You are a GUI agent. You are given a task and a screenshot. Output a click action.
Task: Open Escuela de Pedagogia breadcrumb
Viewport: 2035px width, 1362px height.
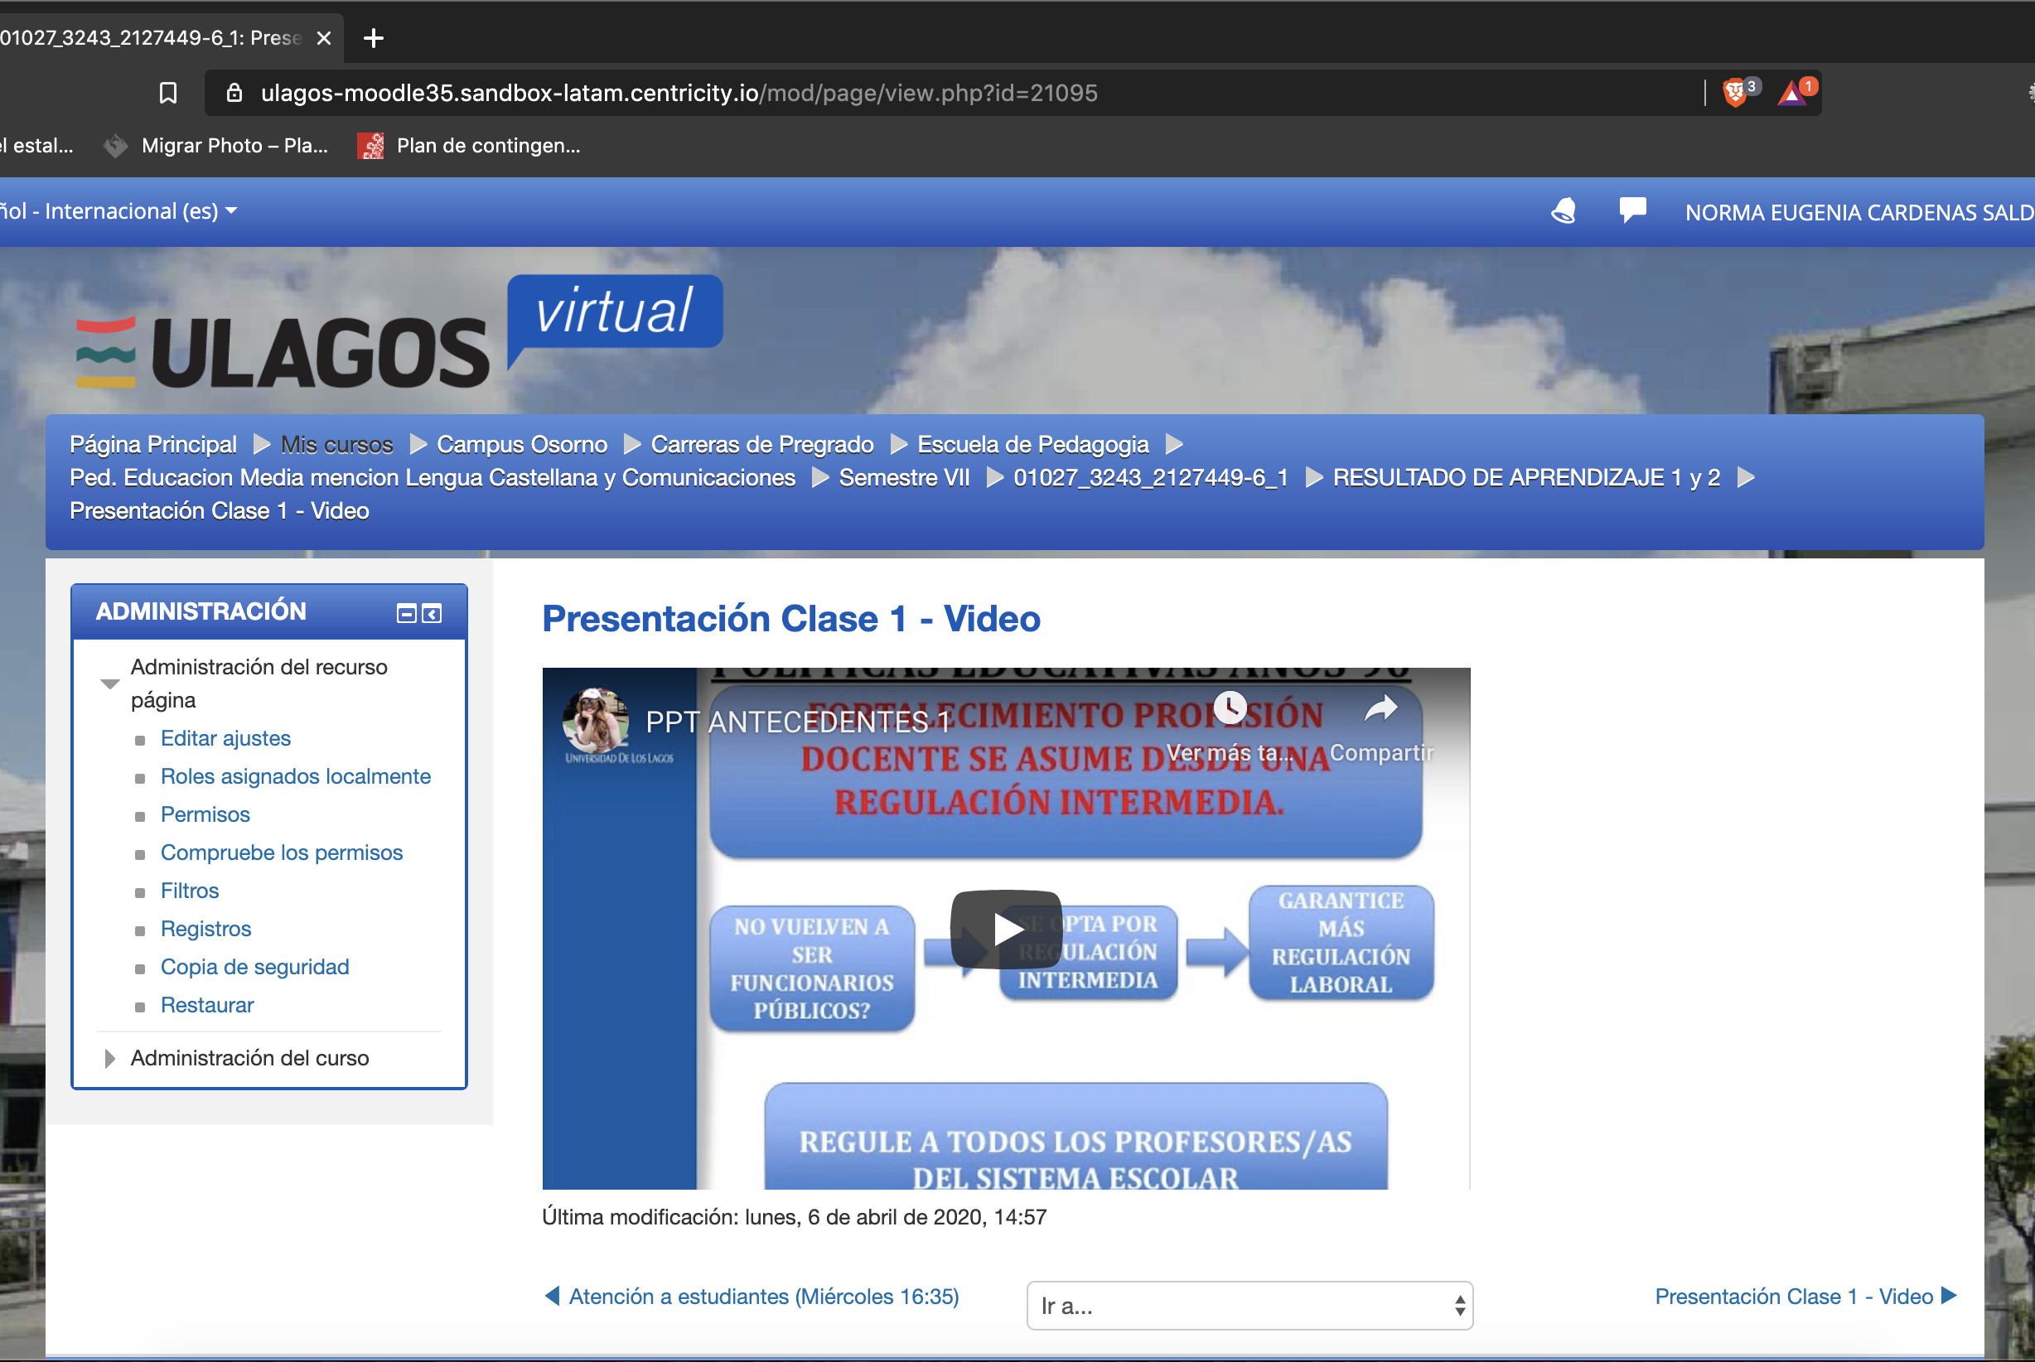pyautogui.click(x=1033, y=445)
